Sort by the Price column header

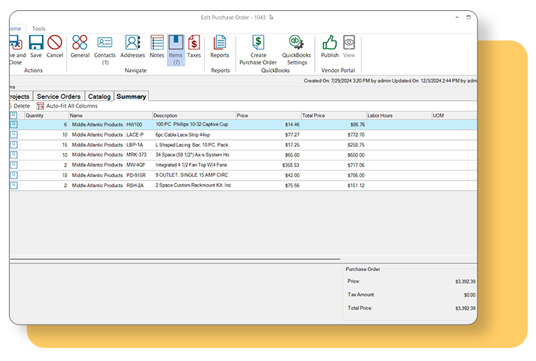tap(268, 115)
